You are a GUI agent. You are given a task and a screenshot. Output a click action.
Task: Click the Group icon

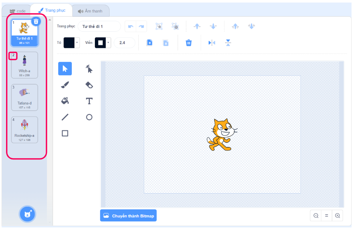(x=159, y=26)
